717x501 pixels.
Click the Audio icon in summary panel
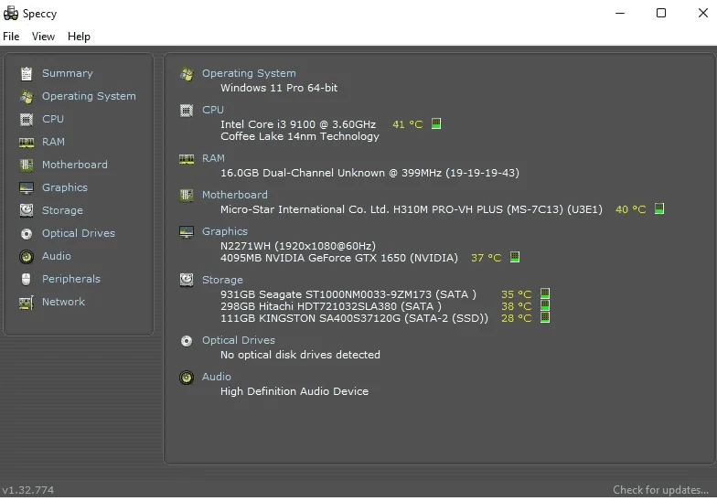pyautogui.click(x=187, y=377)
